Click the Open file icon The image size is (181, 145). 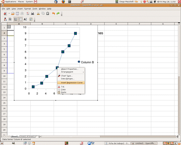[13, 13]
